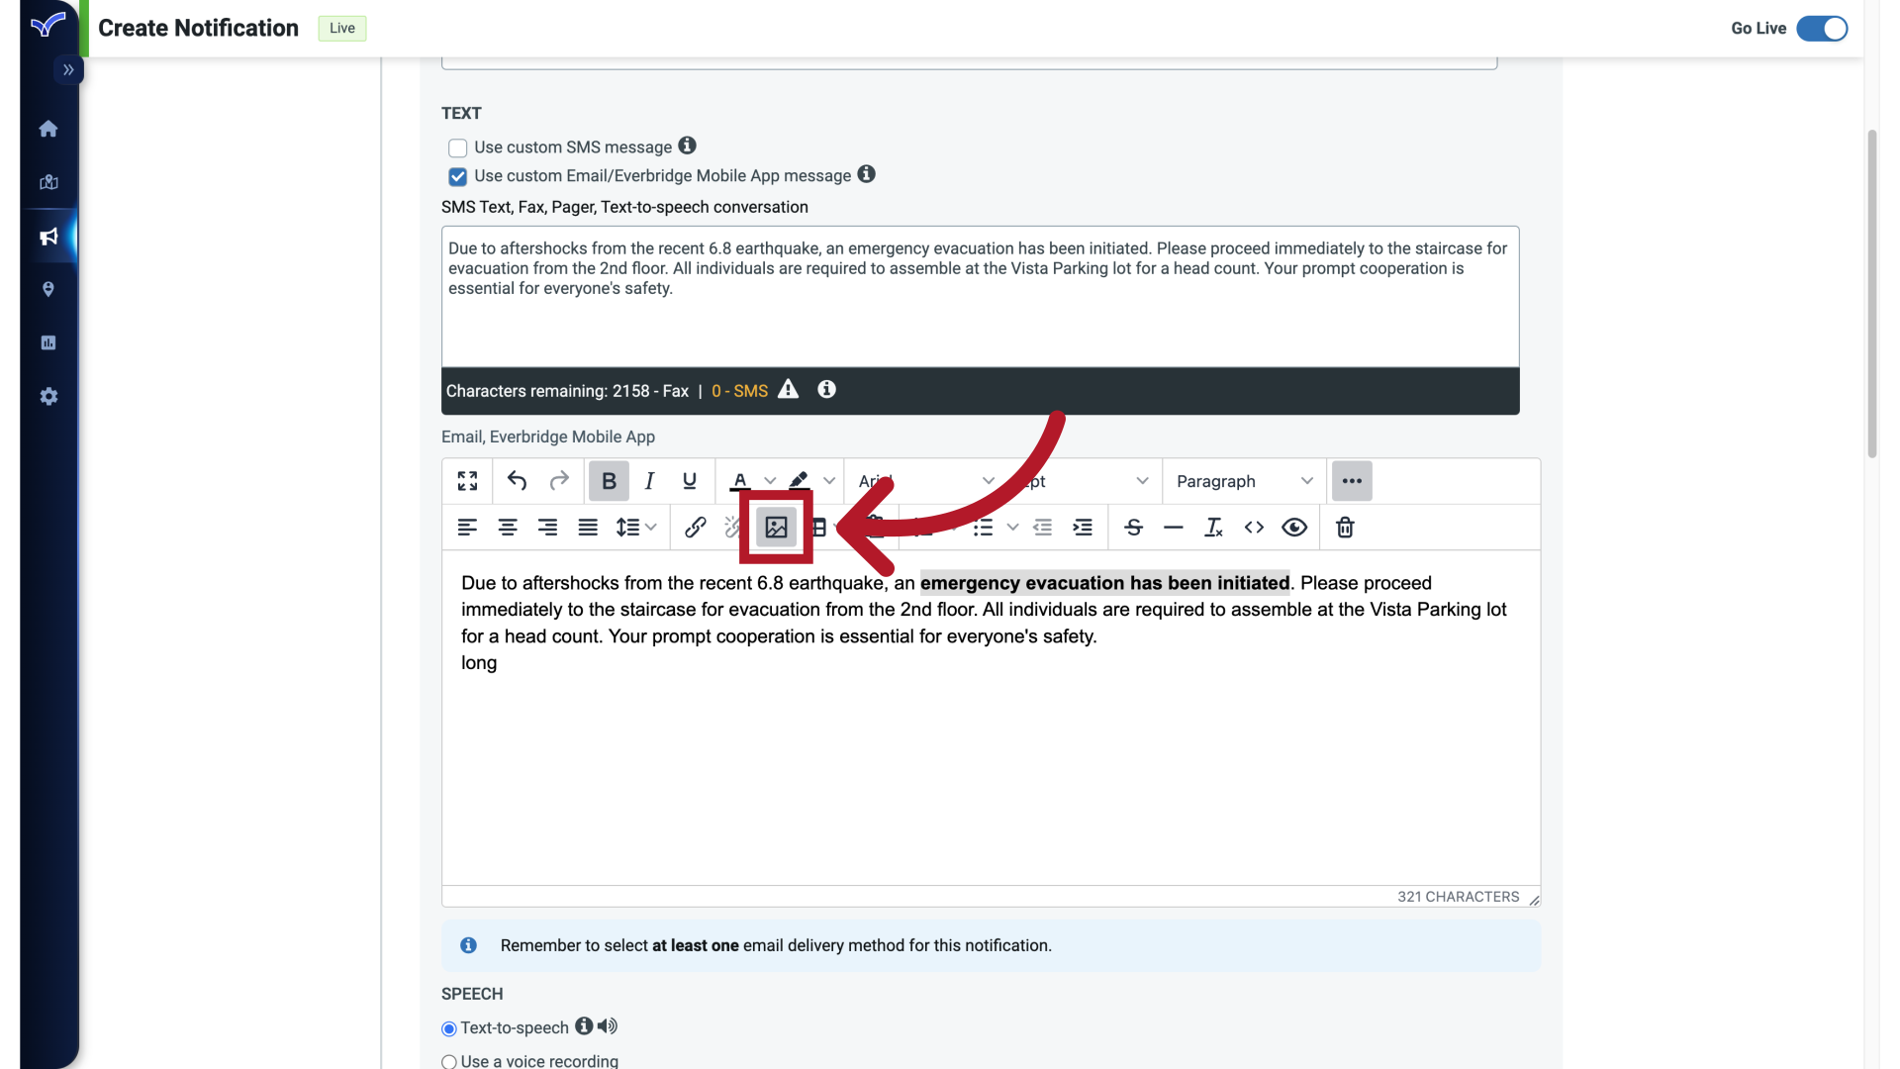Image resolution: width=1900 pixels, height=1069 pixels.
Task: Click the info icon in characters remaining bar
Action: pyautogui.click(x=826, y=390)
